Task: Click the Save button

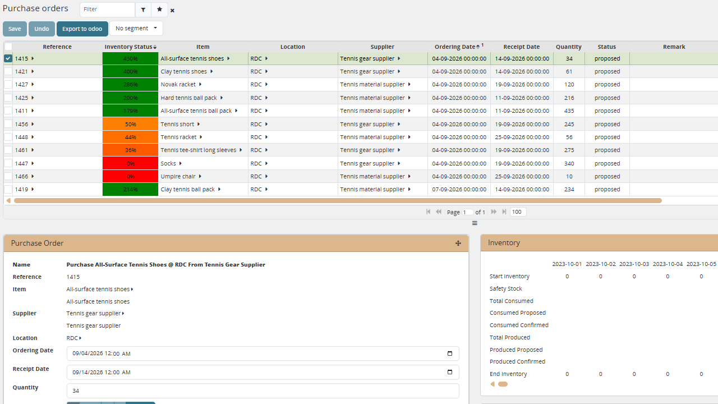Action: (15, 29)
